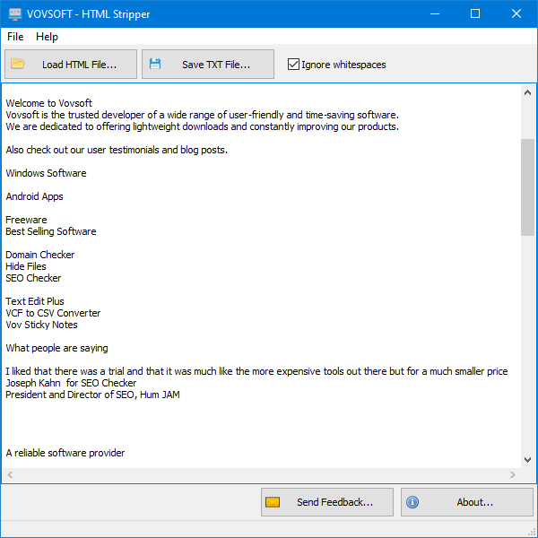Click the Load HTML File button
The image size is (538, 538).
click(71, 65)
